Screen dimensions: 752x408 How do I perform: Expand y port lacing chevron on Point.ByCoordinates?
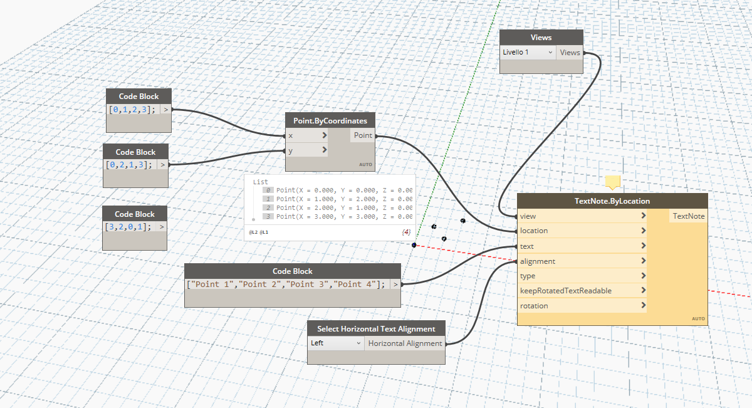tap(324, 150)
